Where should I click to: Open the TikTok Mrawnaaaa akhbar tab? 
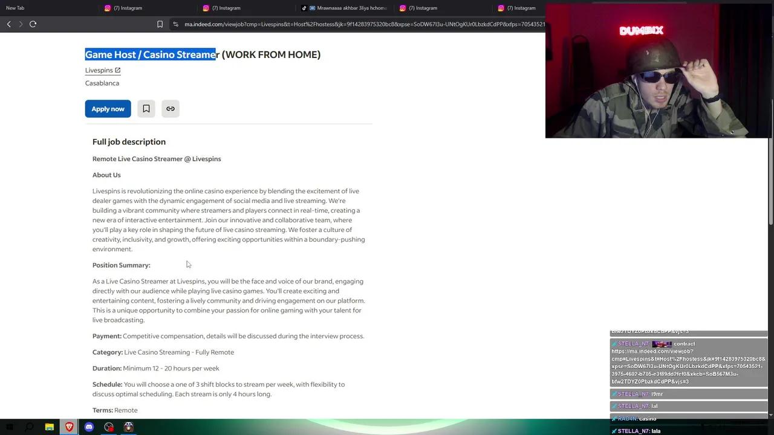(345, 8)
